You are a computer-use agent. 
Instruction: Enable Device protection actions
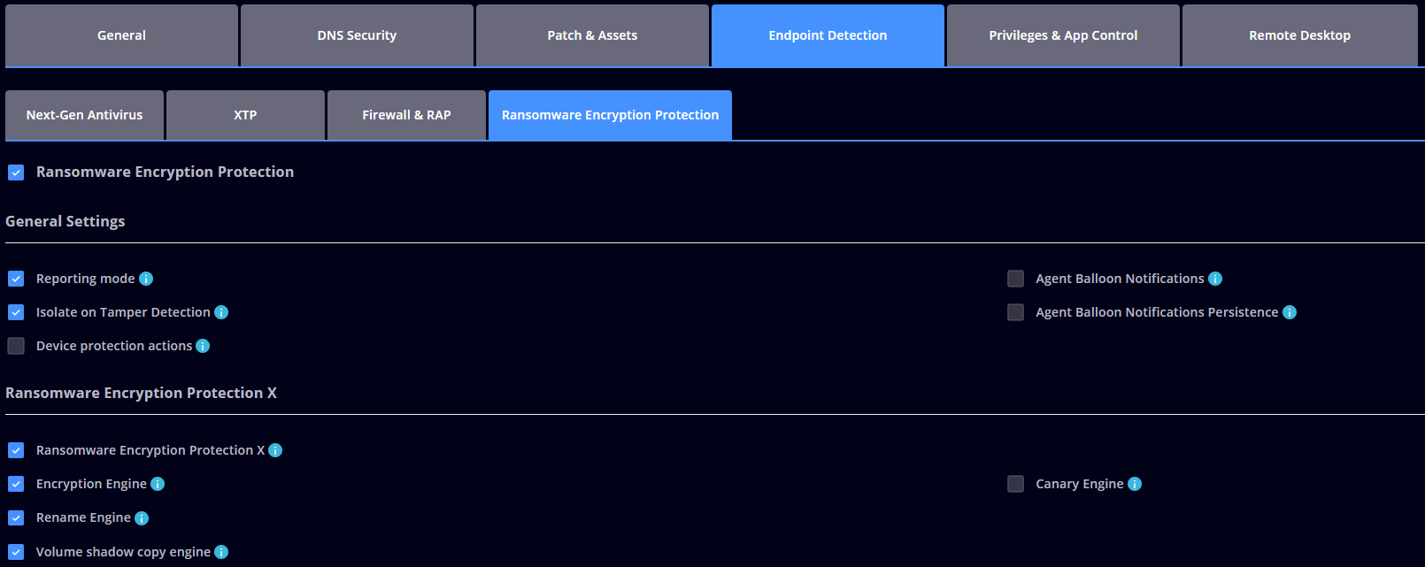(16, 346)
